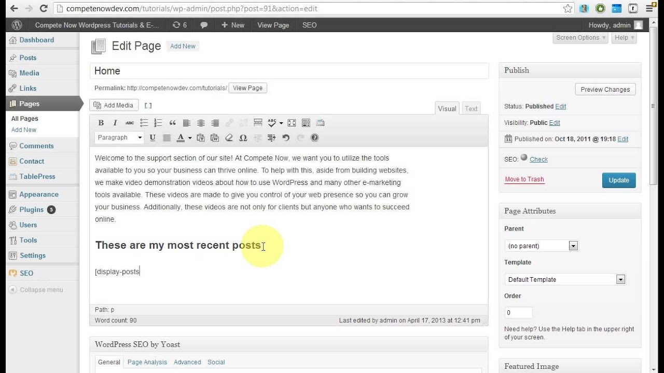Apply the text color button
This screenshot has width=664, height=373.
pos(181,138)
